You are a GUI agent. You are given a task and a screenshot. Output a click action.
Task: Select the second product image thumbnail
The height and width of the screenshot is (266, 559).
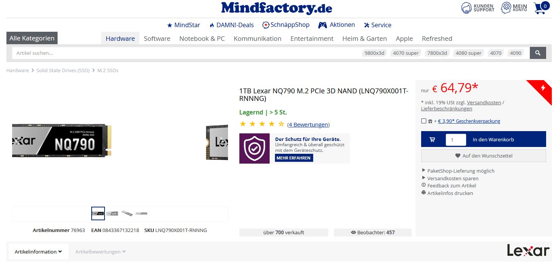pos(112,213)
